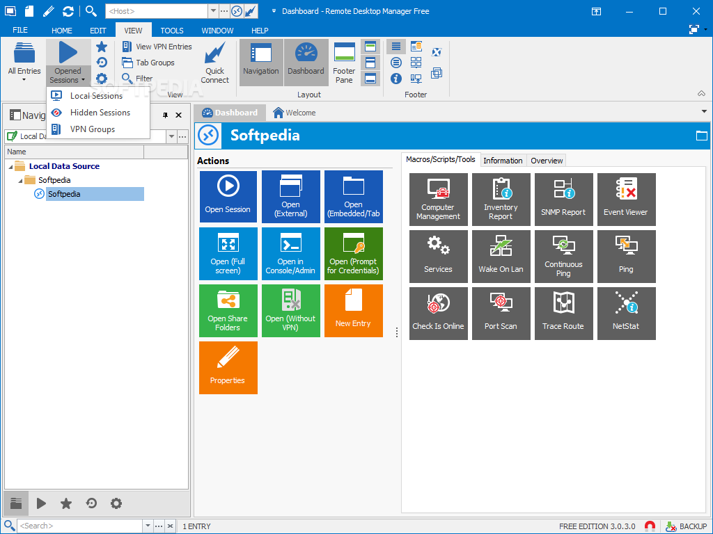Click the gear icon in the ribbon View group

coord(102,78)
